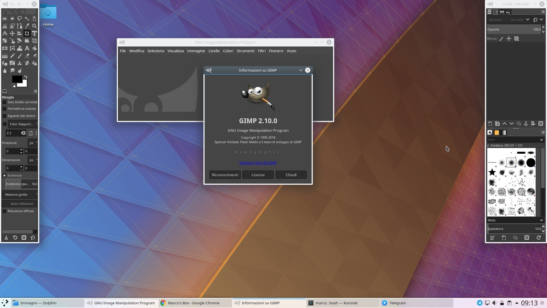Enable Solo livello corrente checkbox
The image size is (547, 308).
pos(4,102)
